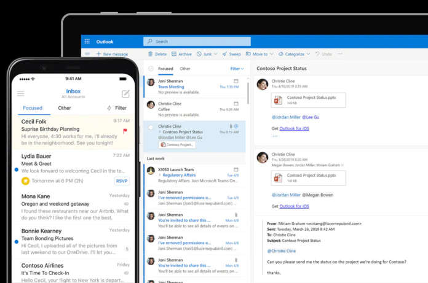Viewport: 428px width, 283px height.
Task: Click Categorize in toolbar
Action: [x=291, y=54]
